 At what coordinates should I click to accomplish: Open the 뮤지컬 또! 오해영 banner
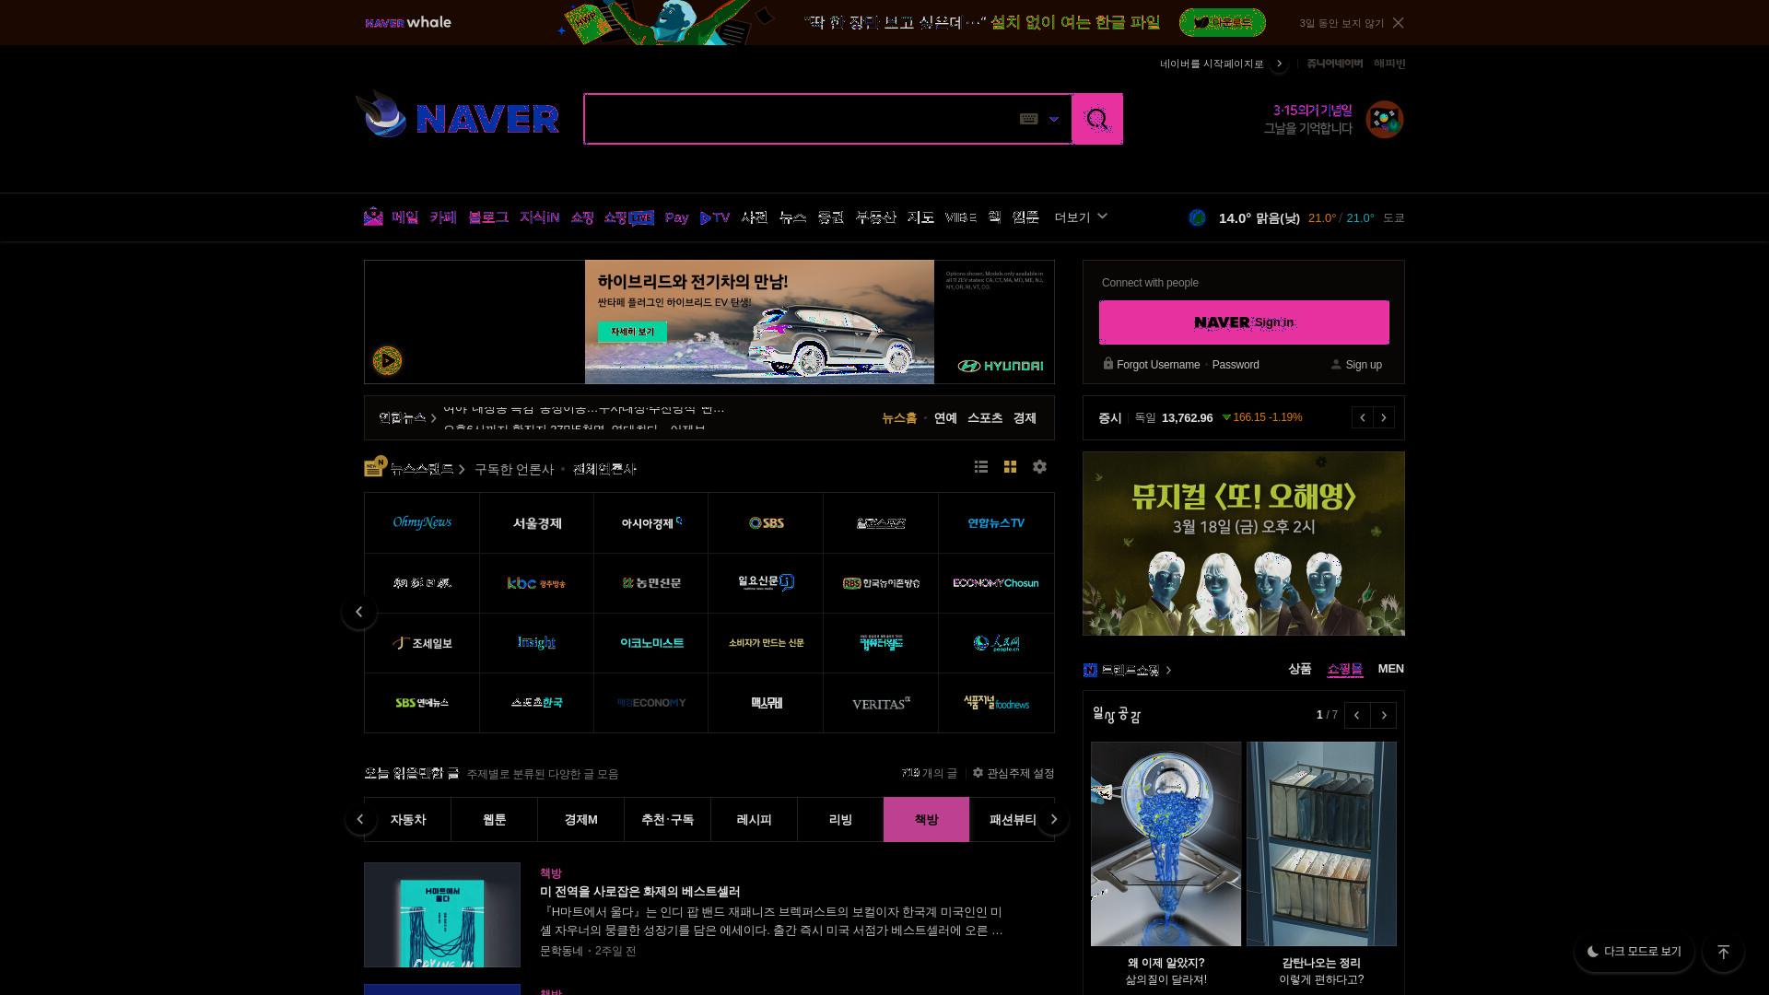click(1244, 544)
